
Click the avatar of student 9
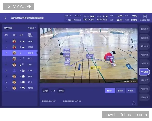pos(14,88)
